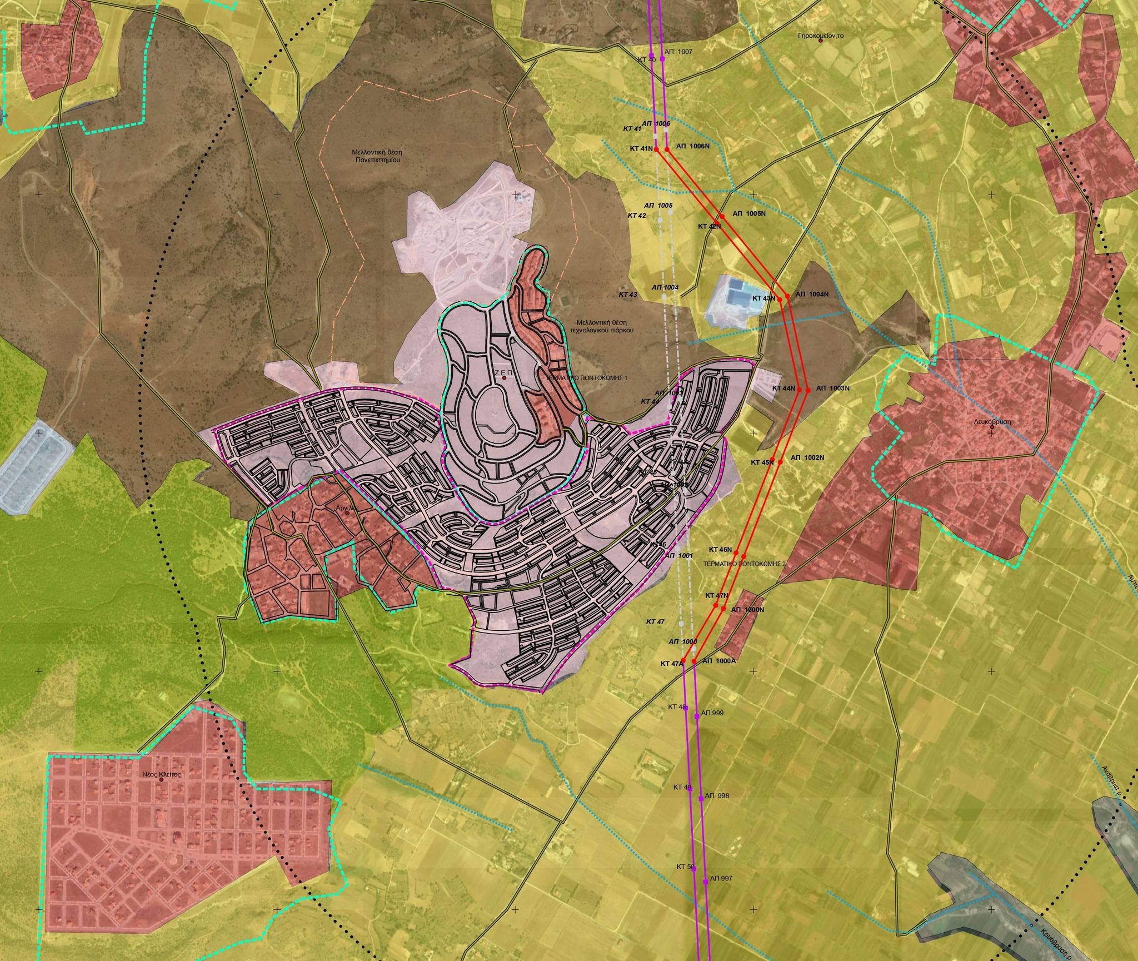Click the red node labeled ΑΠ 1004Ν
The height and width of the screenshot is (961, 1138).
[x=788, y=295]
